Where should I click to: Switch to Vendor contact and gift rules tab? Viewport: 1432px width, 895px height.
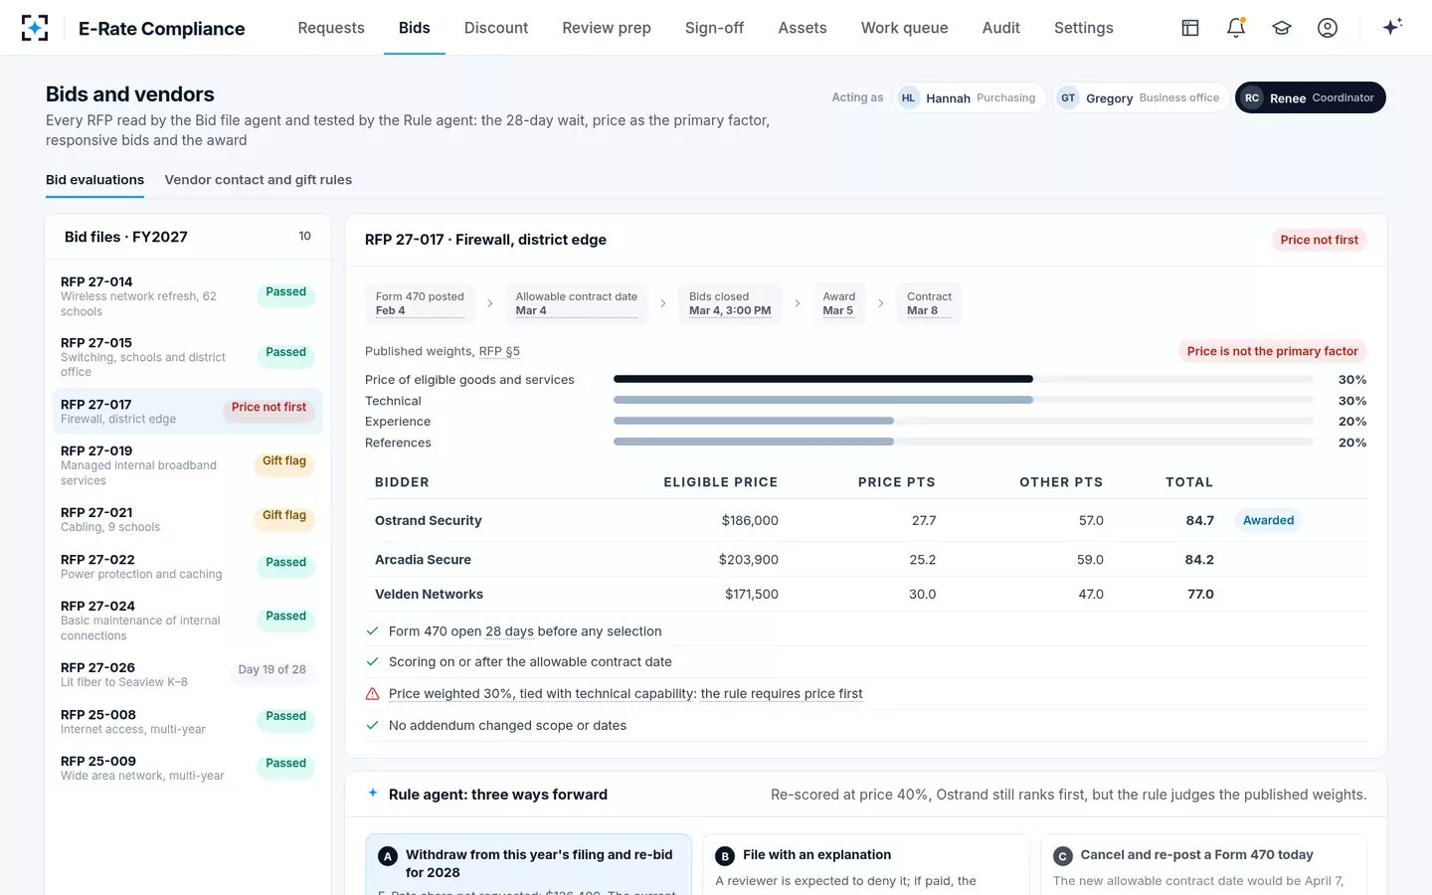click(x=259, y=180)
